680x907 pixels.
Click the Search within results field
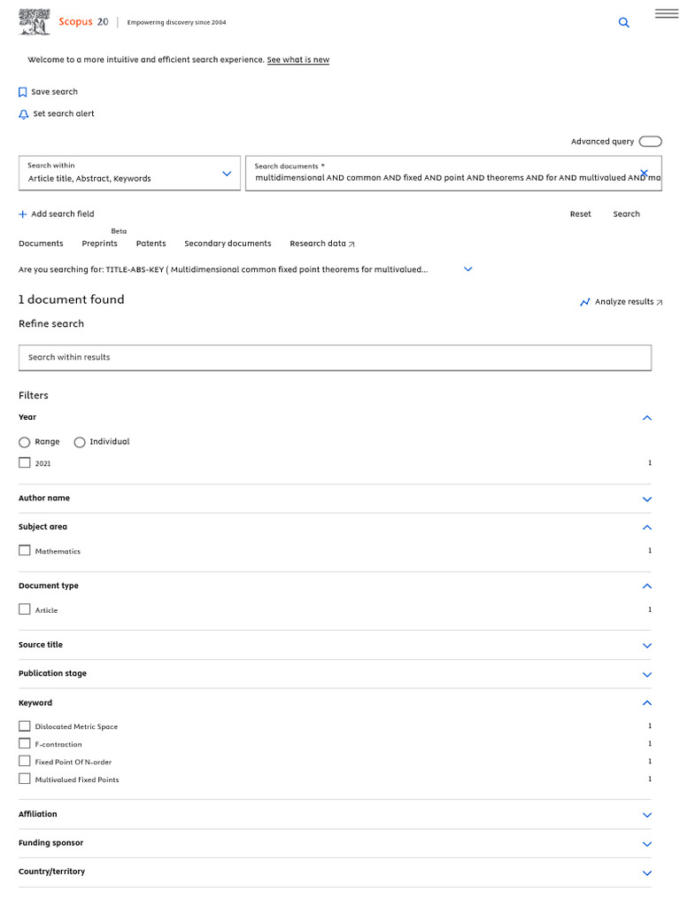(x=335, y=358)
